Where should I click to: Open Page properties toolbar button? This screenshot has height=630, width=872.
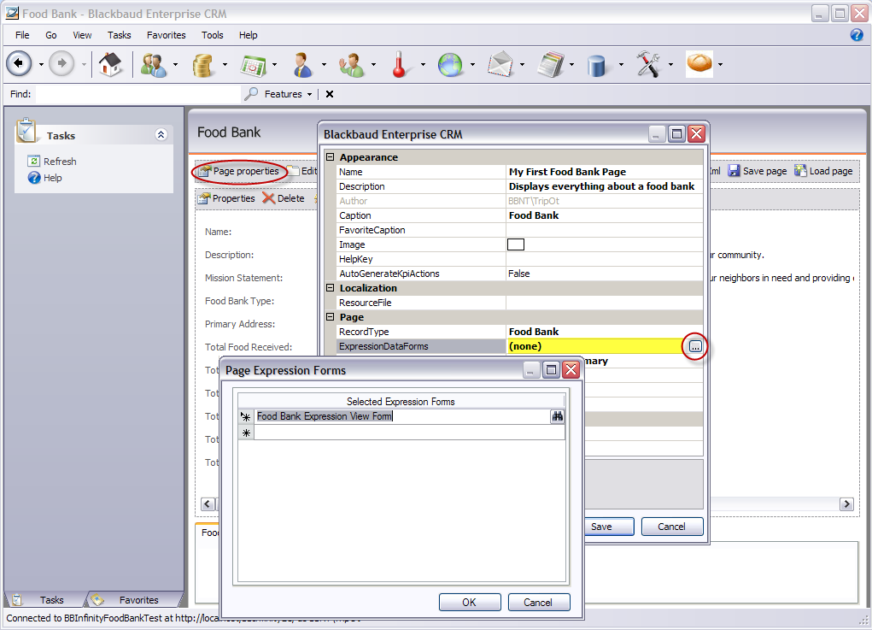click(x=239, y=171)
